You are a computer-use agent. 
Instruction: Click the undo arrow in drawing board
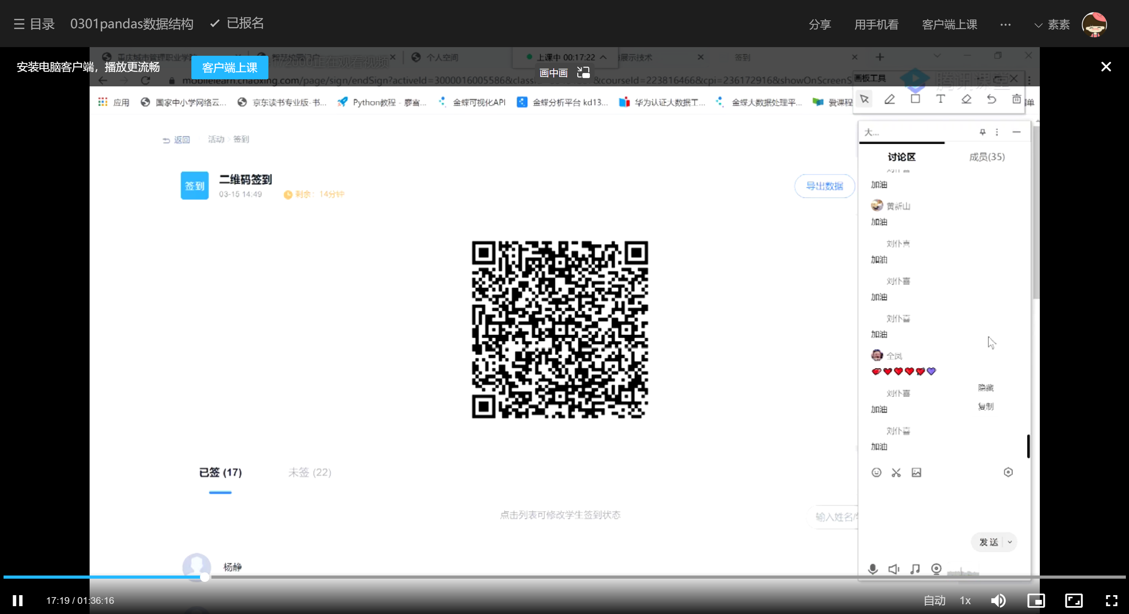(x=991, y=99)
